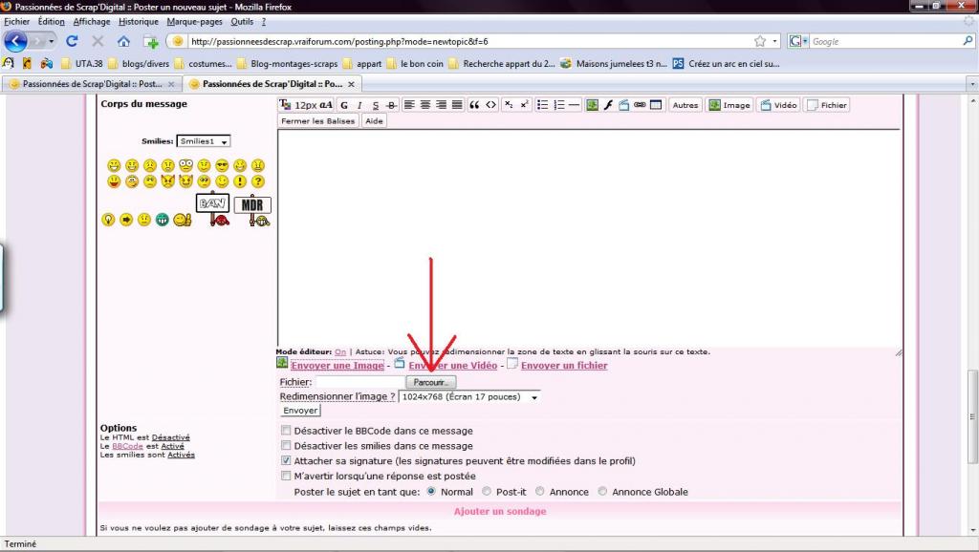Open the Smilies1 category dropdown
The height and width of the screenshot is (552, 979).
pyautogui.click(x=204, y=141)
